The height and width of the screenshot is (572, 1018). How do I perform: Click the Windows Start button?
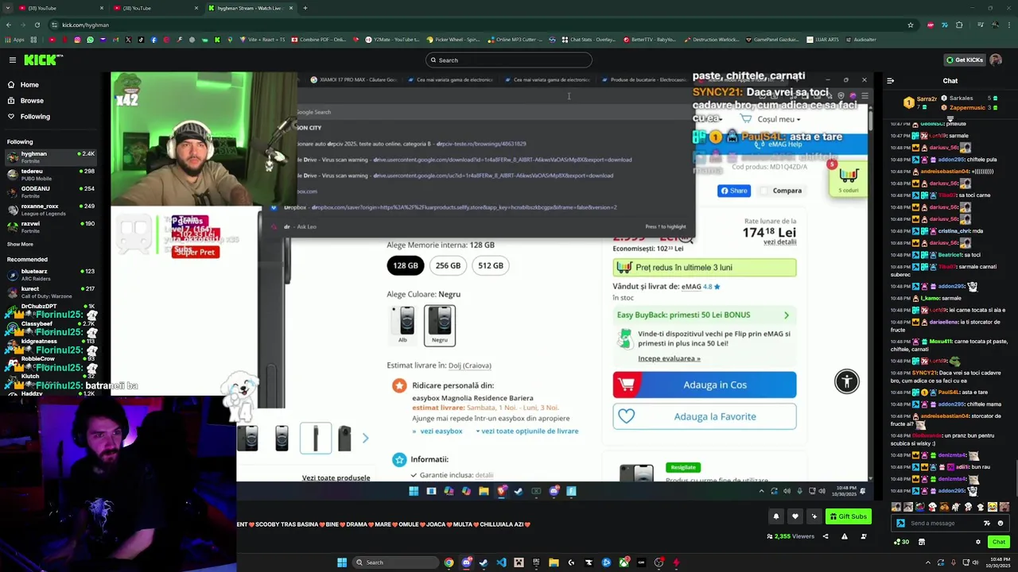[x=342, y=562]
